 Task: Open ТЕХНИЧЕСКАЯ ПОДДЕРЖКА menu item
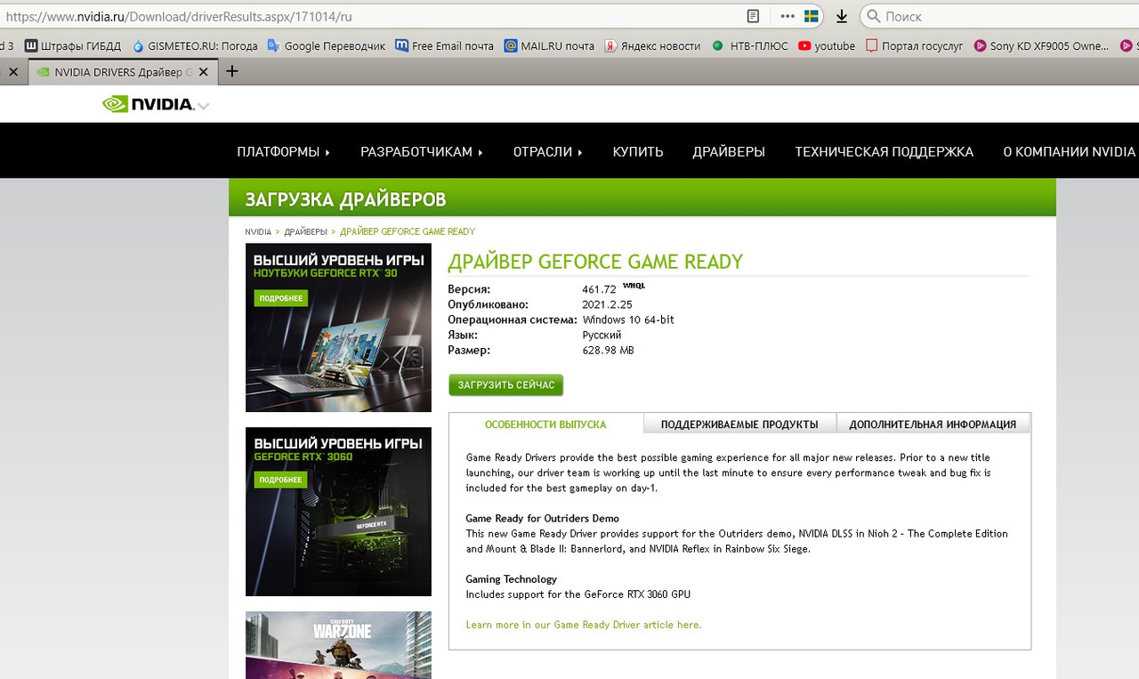point(884,151)
